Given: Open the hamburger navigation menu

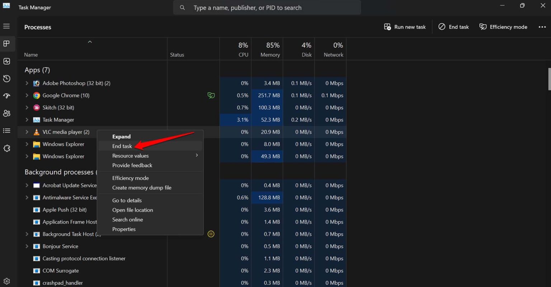Looking at the screenshot, I should (x=6, y=26).
